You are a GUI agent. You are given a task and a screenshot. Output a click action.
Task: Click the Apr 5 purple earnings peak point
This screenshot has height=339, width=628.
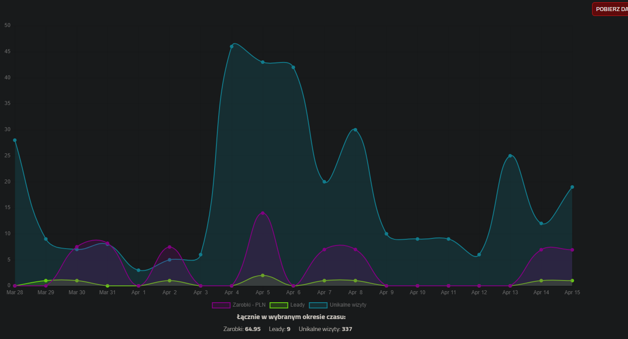[x=263, y=213]
